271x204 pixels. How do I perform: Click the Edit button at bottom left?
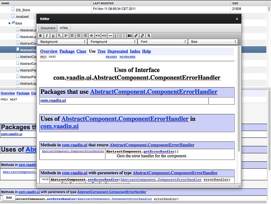pos(9,197)
